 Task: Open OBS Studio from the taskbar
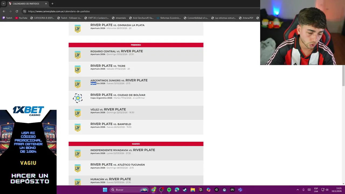pyautogui.click(x=161, y=190)
